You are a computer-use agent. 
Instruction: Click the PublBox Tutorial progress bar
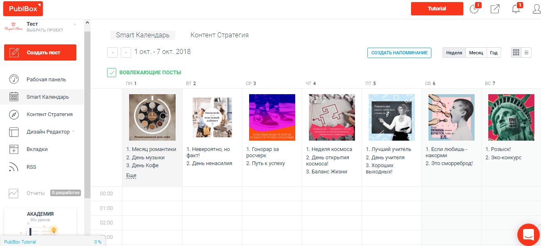click(x=52, y=242)
